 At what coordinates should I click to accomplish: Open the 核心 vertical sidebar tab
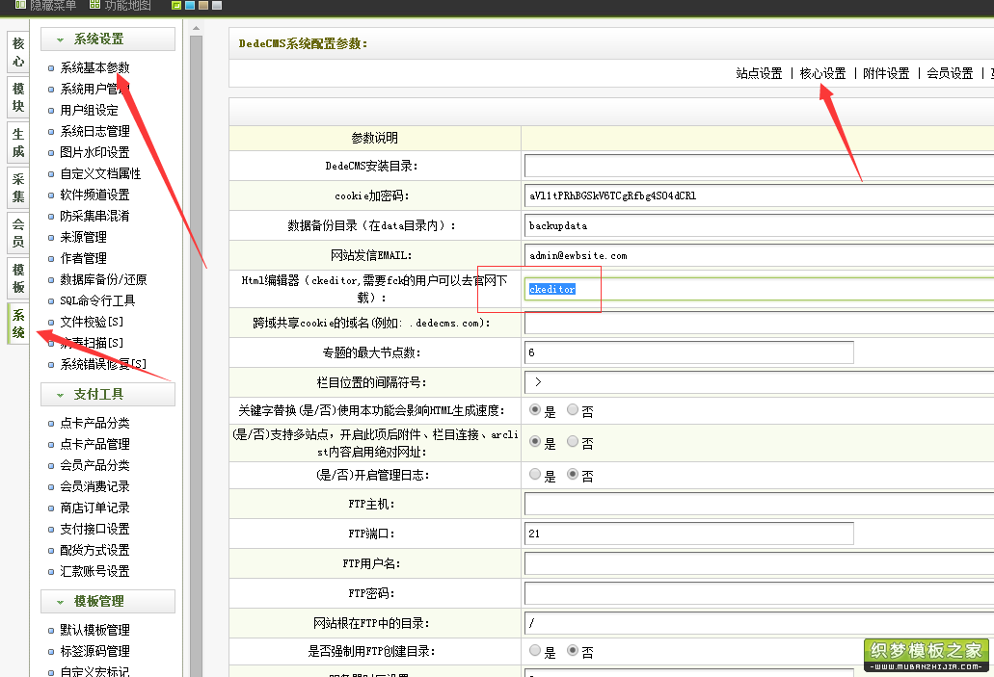(x=18, y=52)
